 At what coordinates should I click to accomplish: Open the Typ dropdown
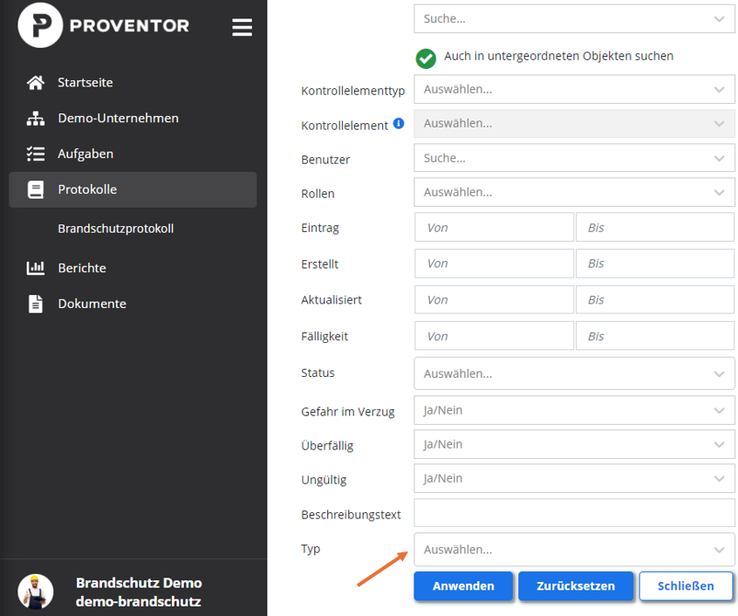tap(574, 550)
